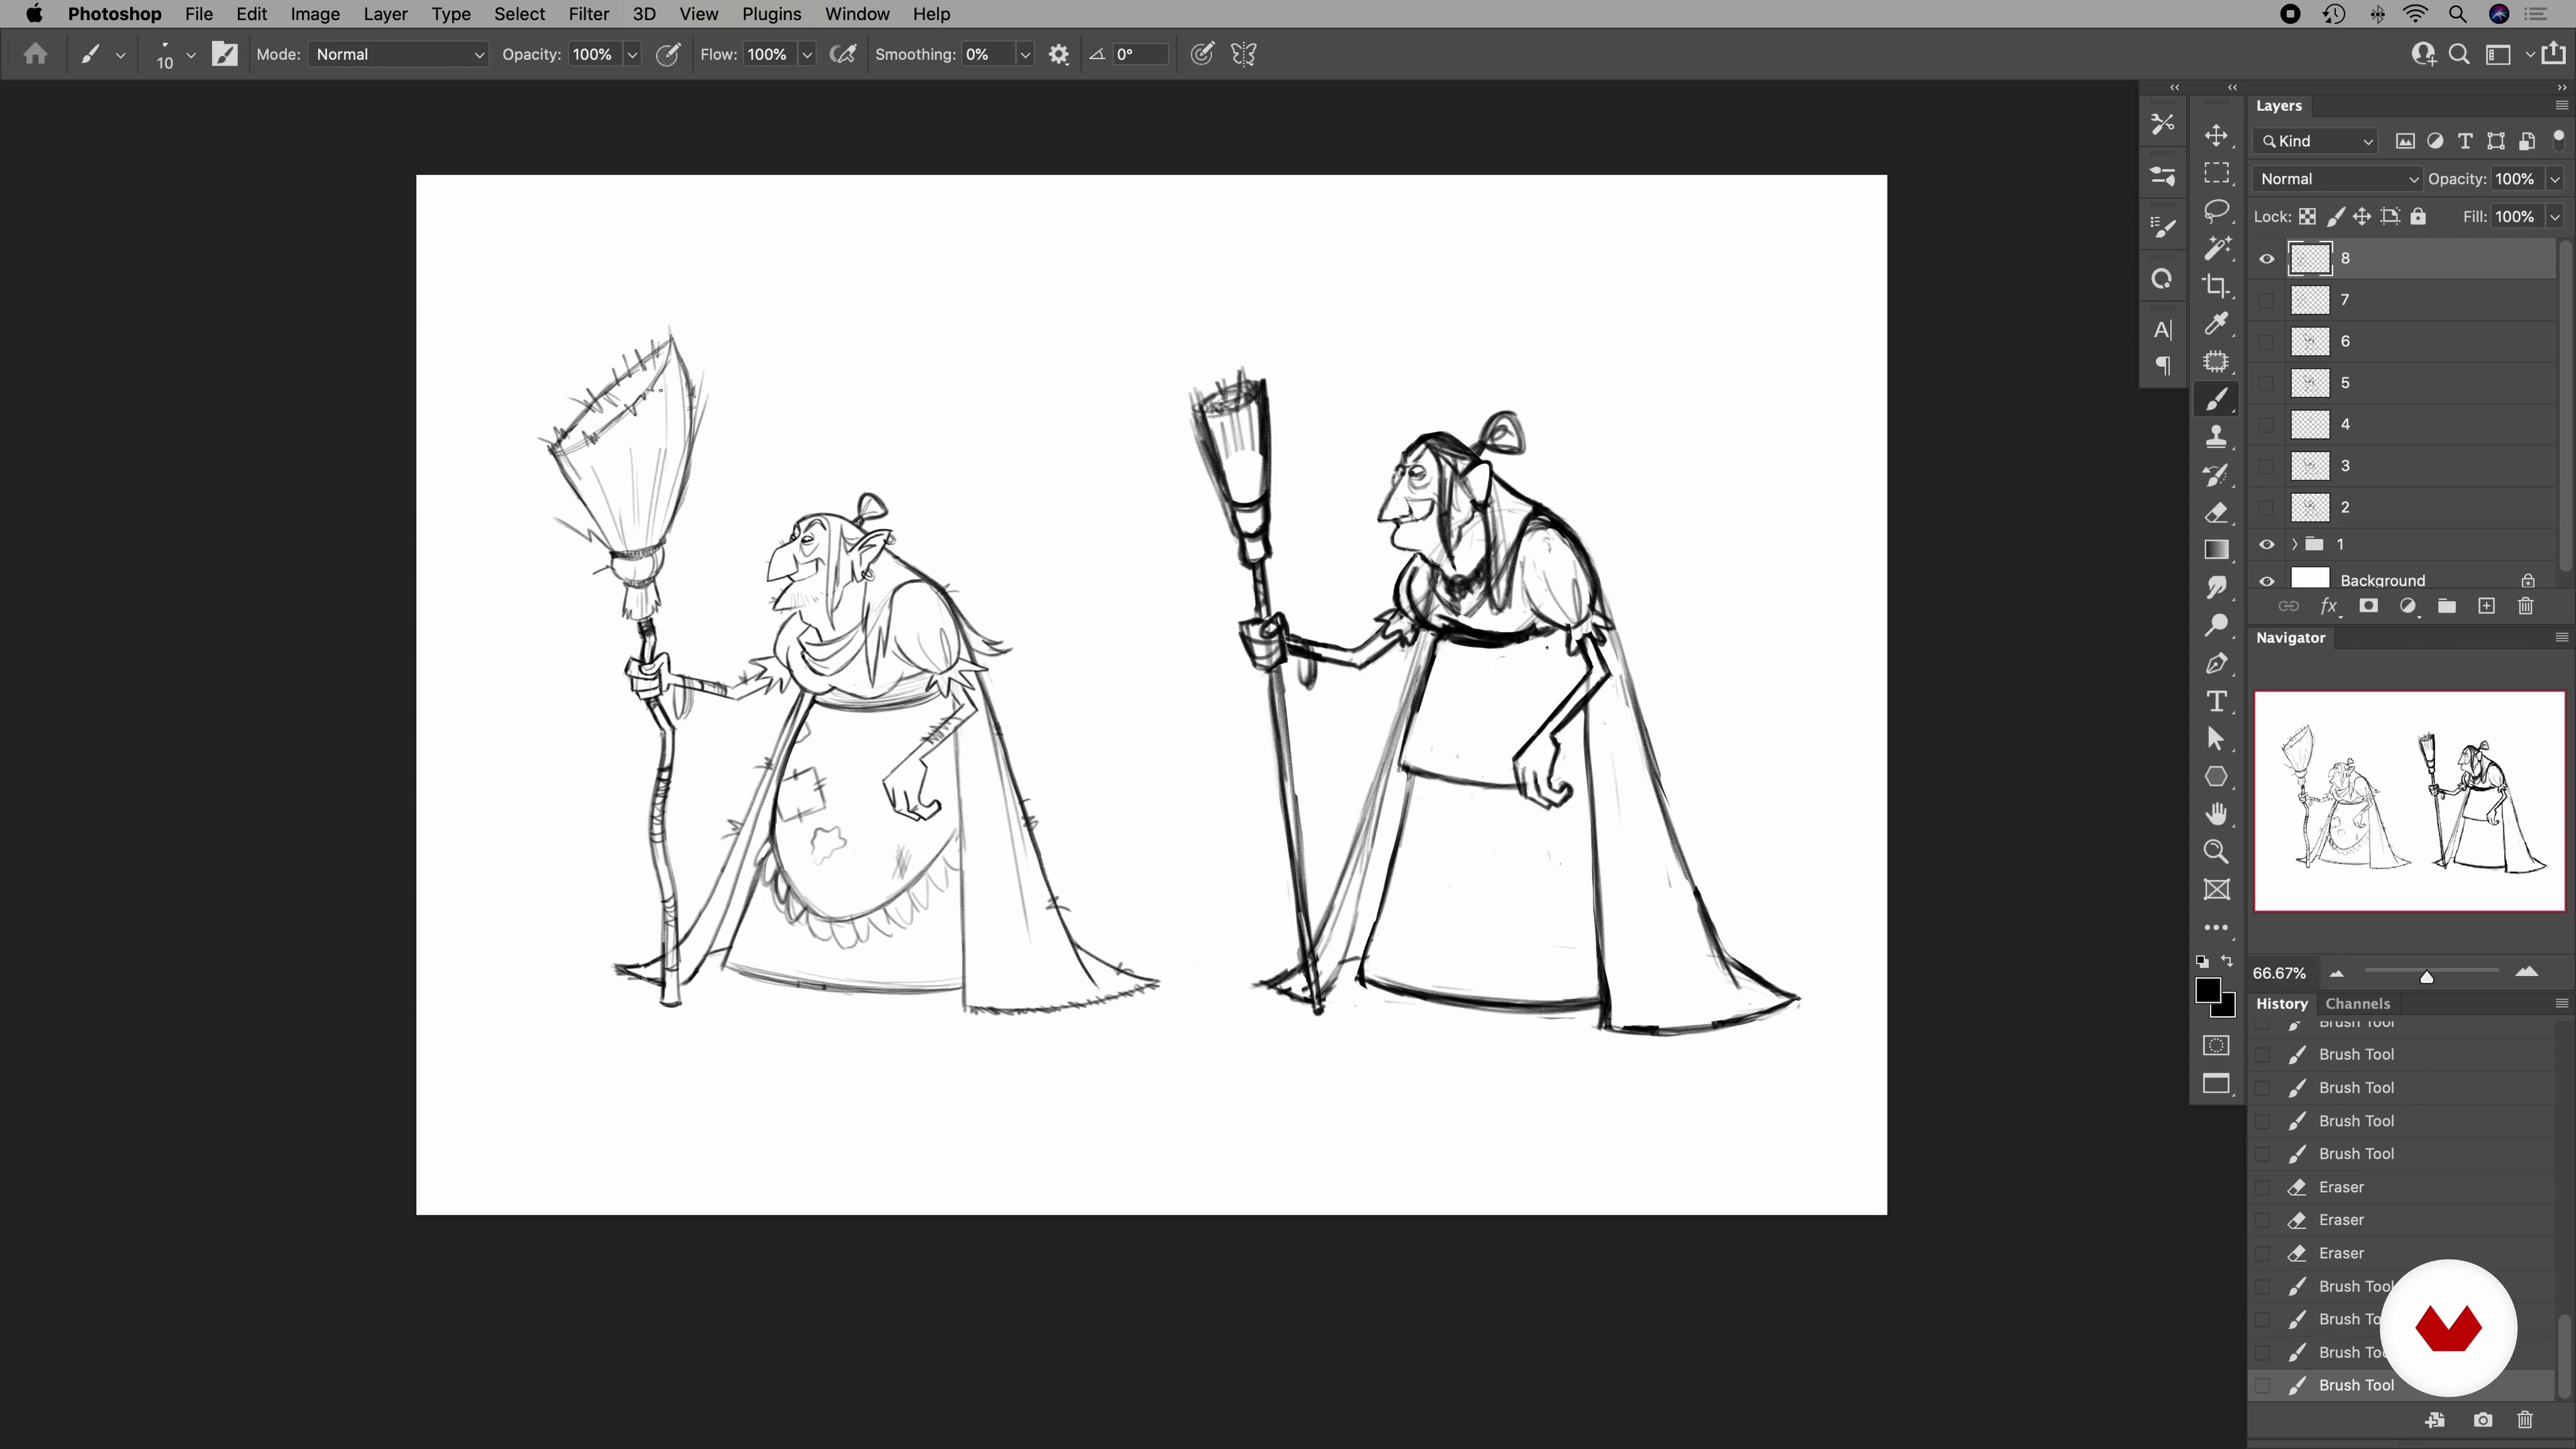Select the Eraser tool in toolbar
Screen dimensions: 2576x1449
point(2216,513)
